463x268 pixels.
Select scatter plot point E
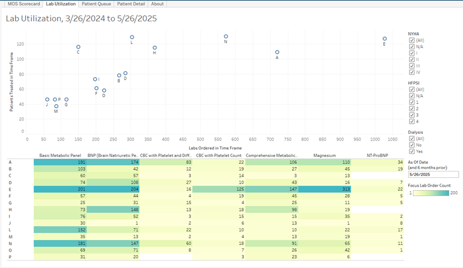coord(384,39)
